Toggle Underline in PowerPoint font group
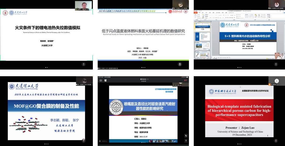 pyautogui.click(x=213, y=18)
